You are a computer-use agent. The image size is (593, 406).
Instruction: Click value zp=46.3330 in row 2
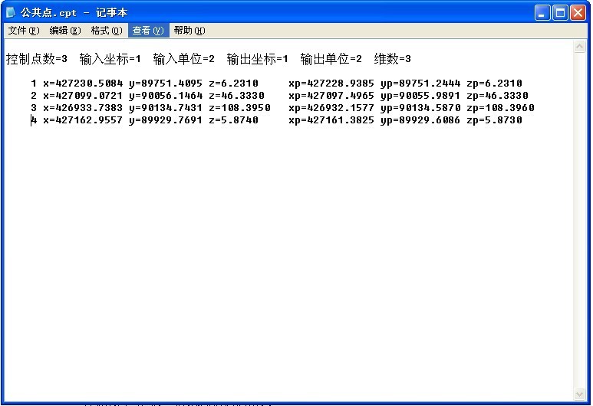[x=497, y=96]
